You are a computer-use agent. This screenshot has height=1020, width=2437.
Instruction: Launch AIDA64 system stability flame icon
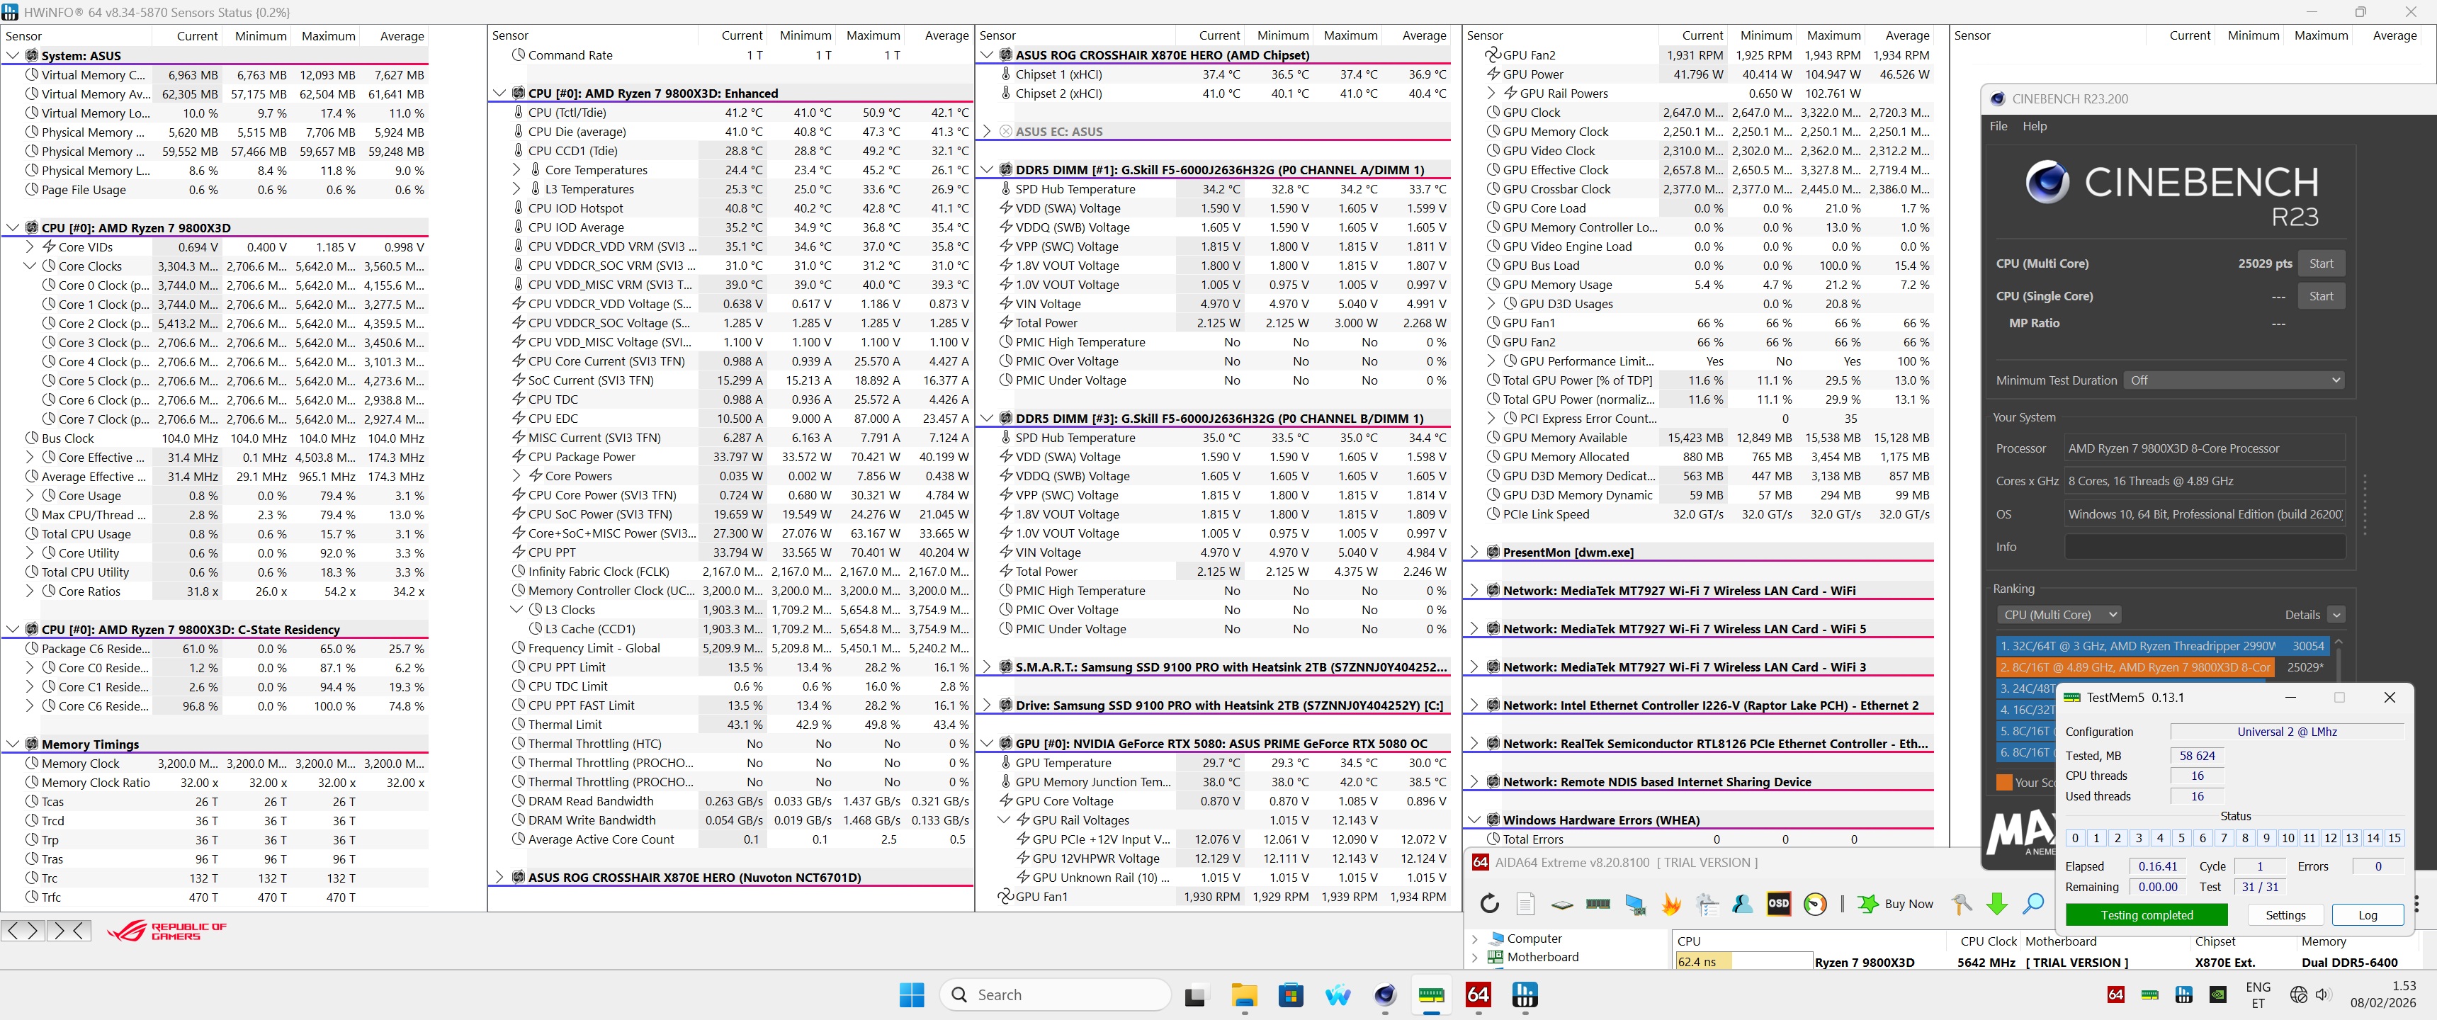point(1672,904)
